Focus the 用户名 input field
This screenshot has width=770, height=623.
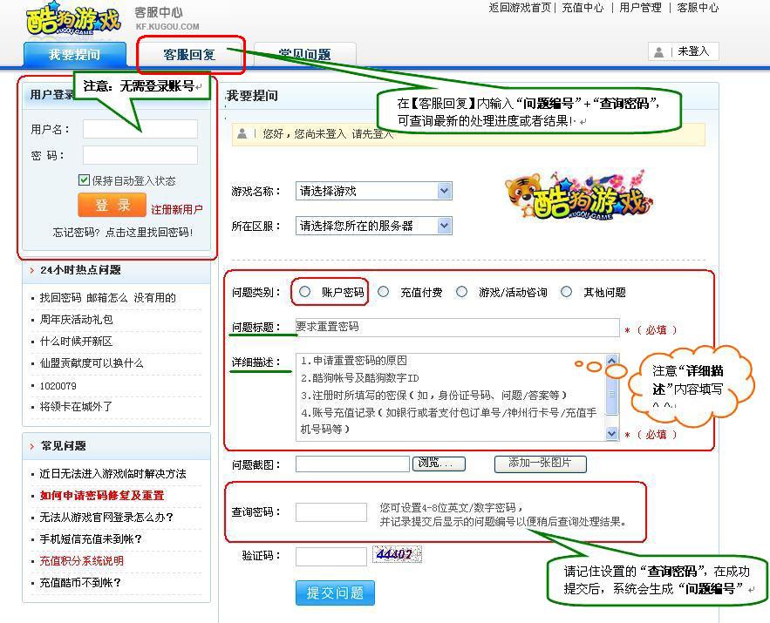(x=140, y=129)
